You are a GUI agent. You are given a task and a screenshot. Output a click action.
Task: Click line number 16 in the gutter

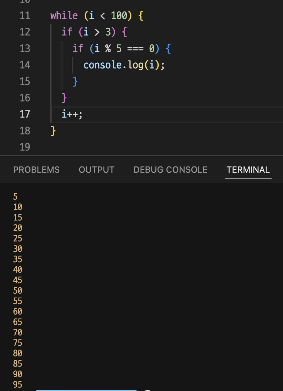coord(25,98)
